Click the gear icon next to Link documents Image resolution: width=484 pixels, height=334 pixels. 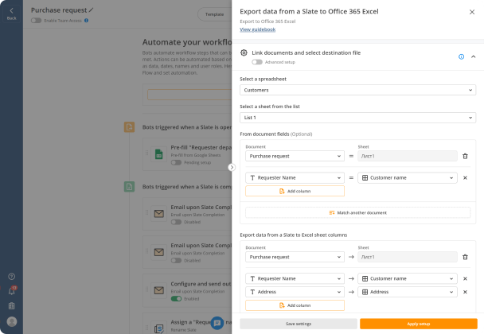tap(244, 52)
